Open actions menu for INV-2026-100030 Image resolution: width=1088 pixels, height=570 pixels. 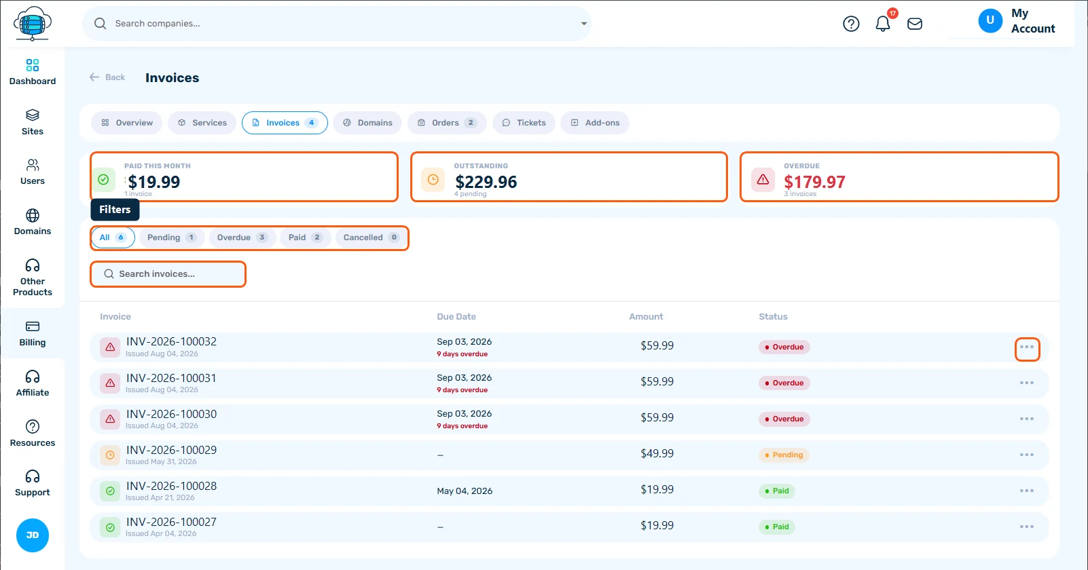[x=1027, y=419]
